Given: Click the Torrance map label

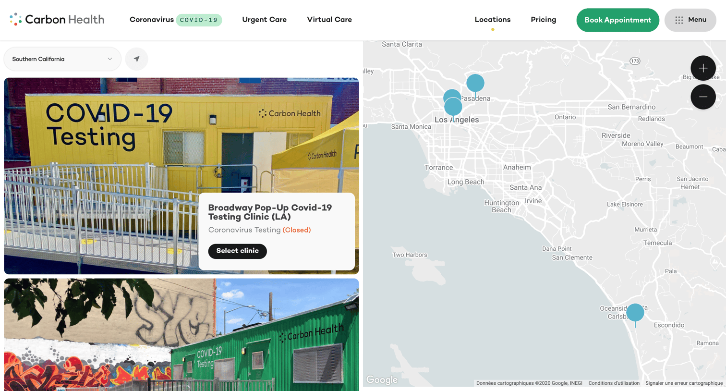Looking at the screenshot, I should (438, 168).
